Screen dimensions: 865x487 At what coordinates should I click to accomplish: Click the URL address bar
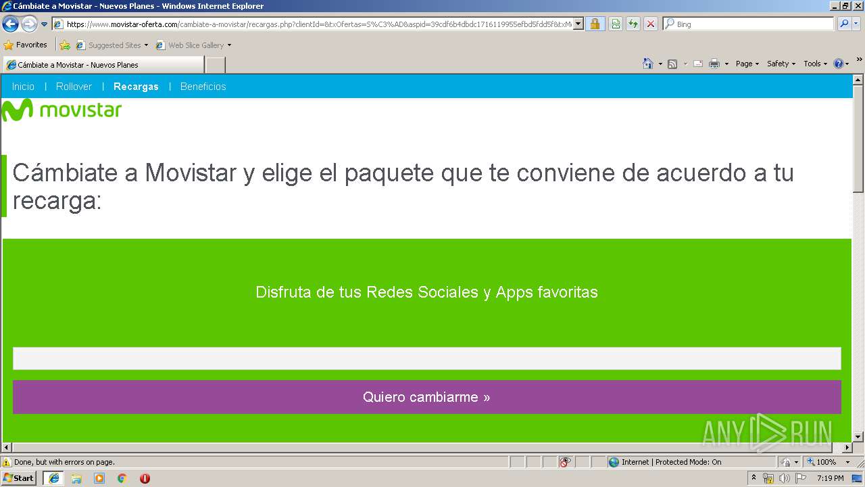[x=313, y=24]
